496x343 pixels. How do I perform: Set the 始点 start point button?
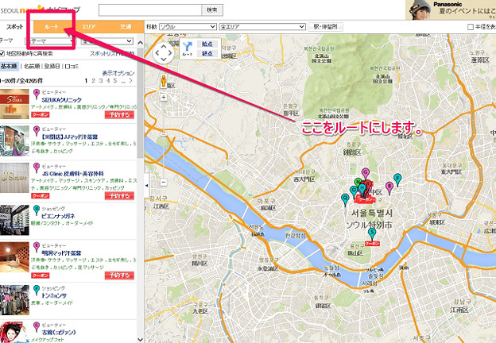[x=207, y=44]
